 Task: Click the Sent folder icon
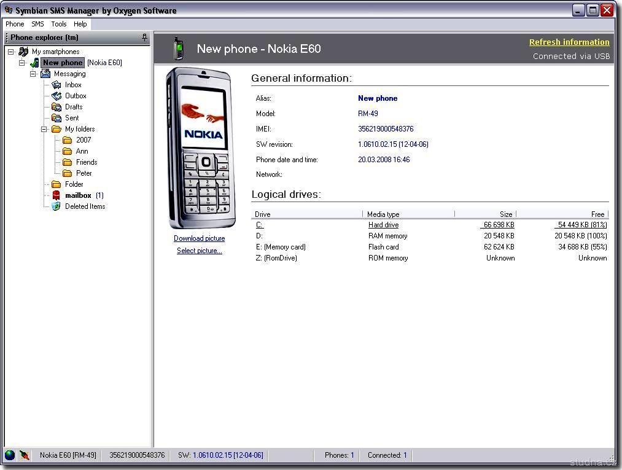[x=56, y=118]
